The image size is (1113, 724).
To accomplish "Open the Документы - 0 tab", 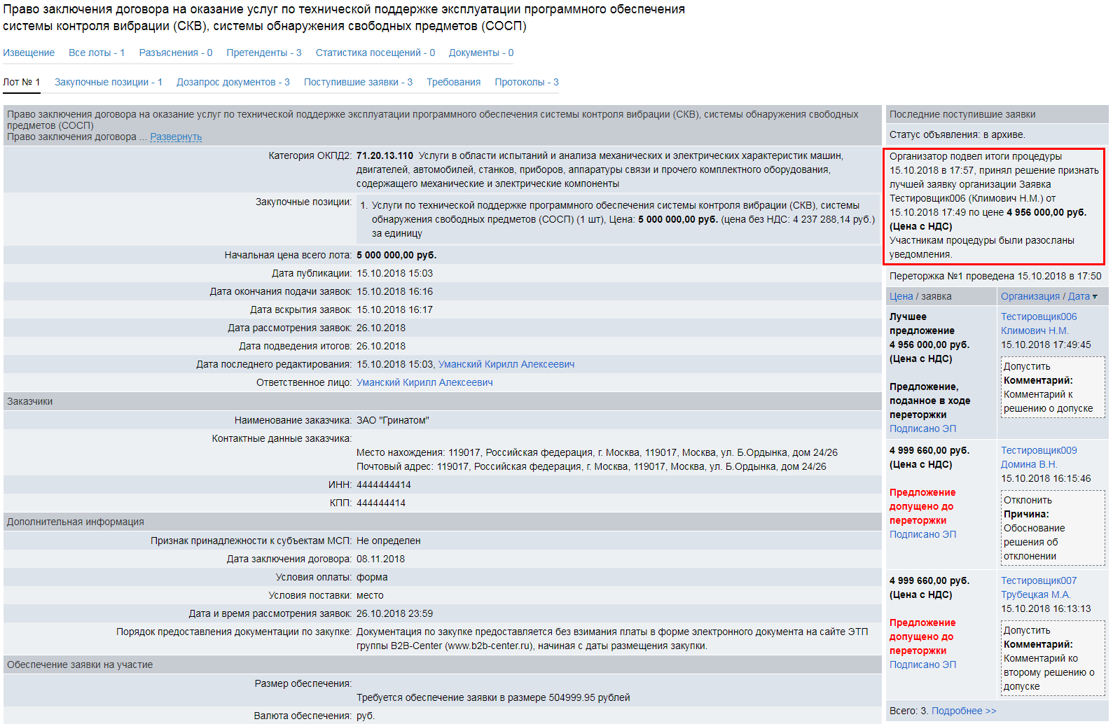I will pyautogui.click(x=481, y=53).
